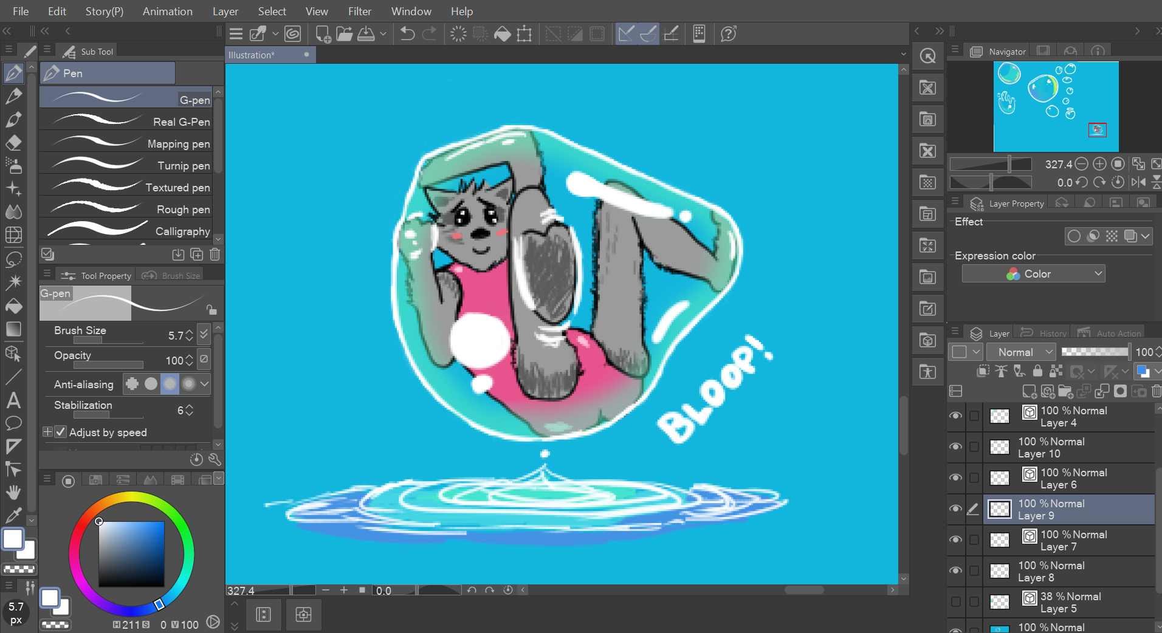This screenshot has height=633, width=1162.
Task: Select the Fill bucket tool
Action: coord(13,306)
